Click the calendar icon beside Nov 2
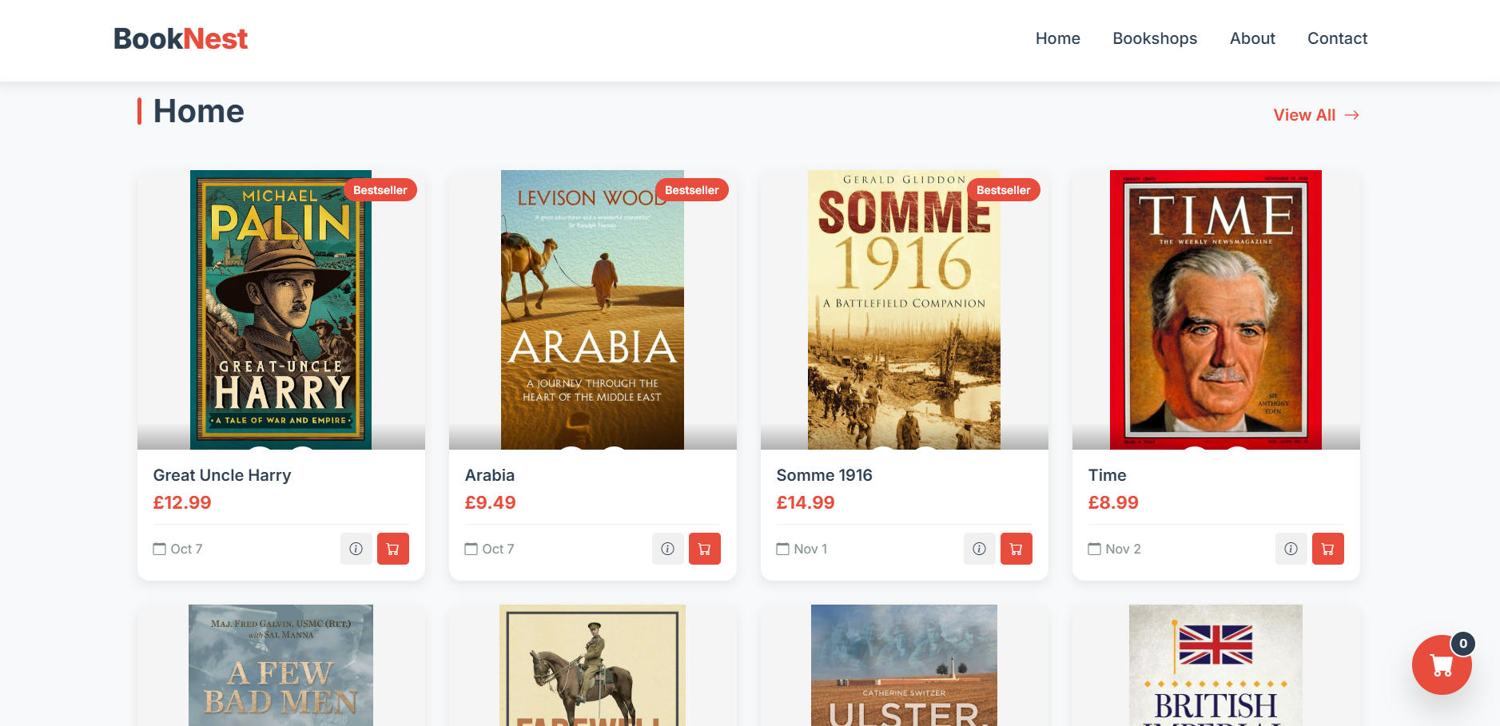This screenshot has height=726, width=1500. pos(1095,549)
